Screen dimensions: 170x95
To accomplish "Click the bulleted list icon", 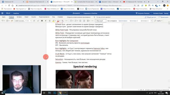I will point(71,21).
